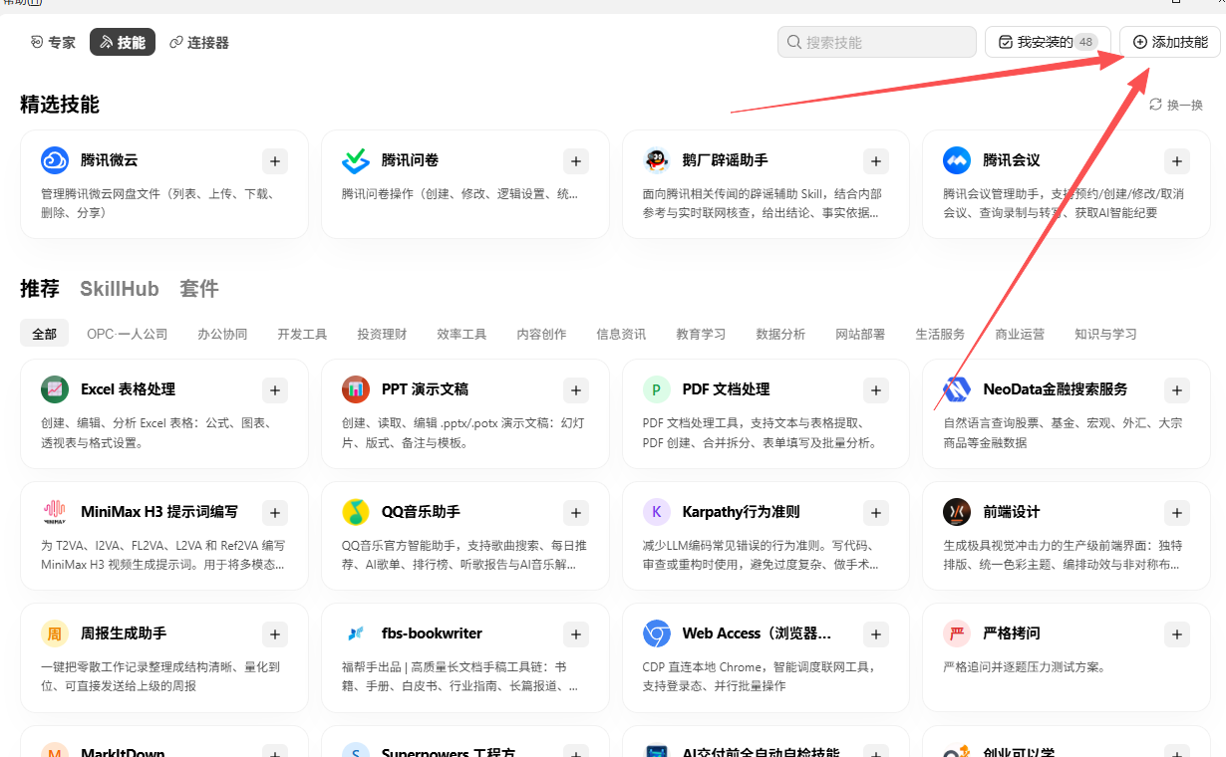
Task: Refresh featured skills with 换一换
Action: tap(1176, 105)
